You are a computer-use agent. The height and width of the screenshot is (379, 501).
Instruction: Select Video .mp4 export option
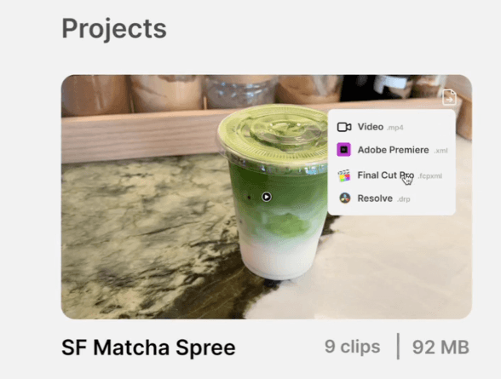tap(391, 127)
